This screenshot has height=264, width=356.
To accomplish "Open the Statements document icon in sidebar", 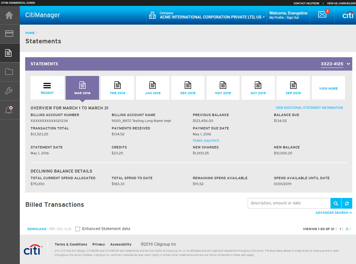I will pyautogui.click(x=10, y=53).
